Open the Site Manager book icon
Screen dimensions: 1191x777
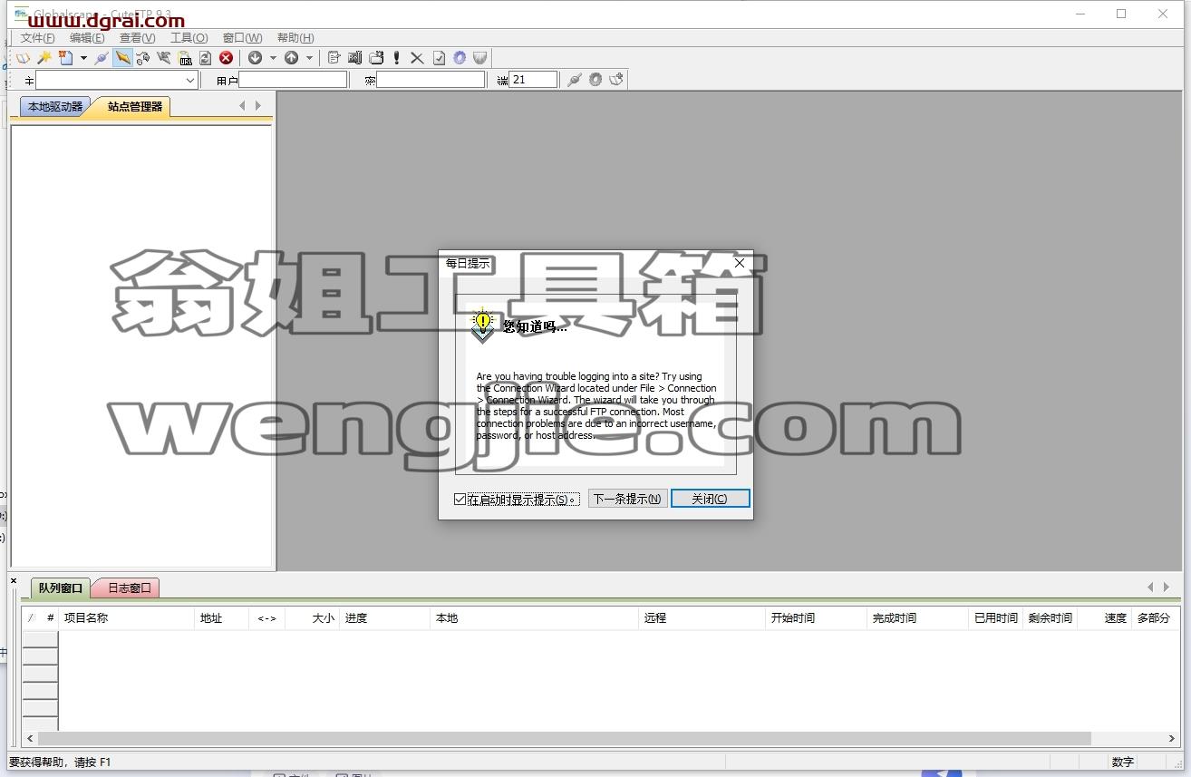coord(23,58)
